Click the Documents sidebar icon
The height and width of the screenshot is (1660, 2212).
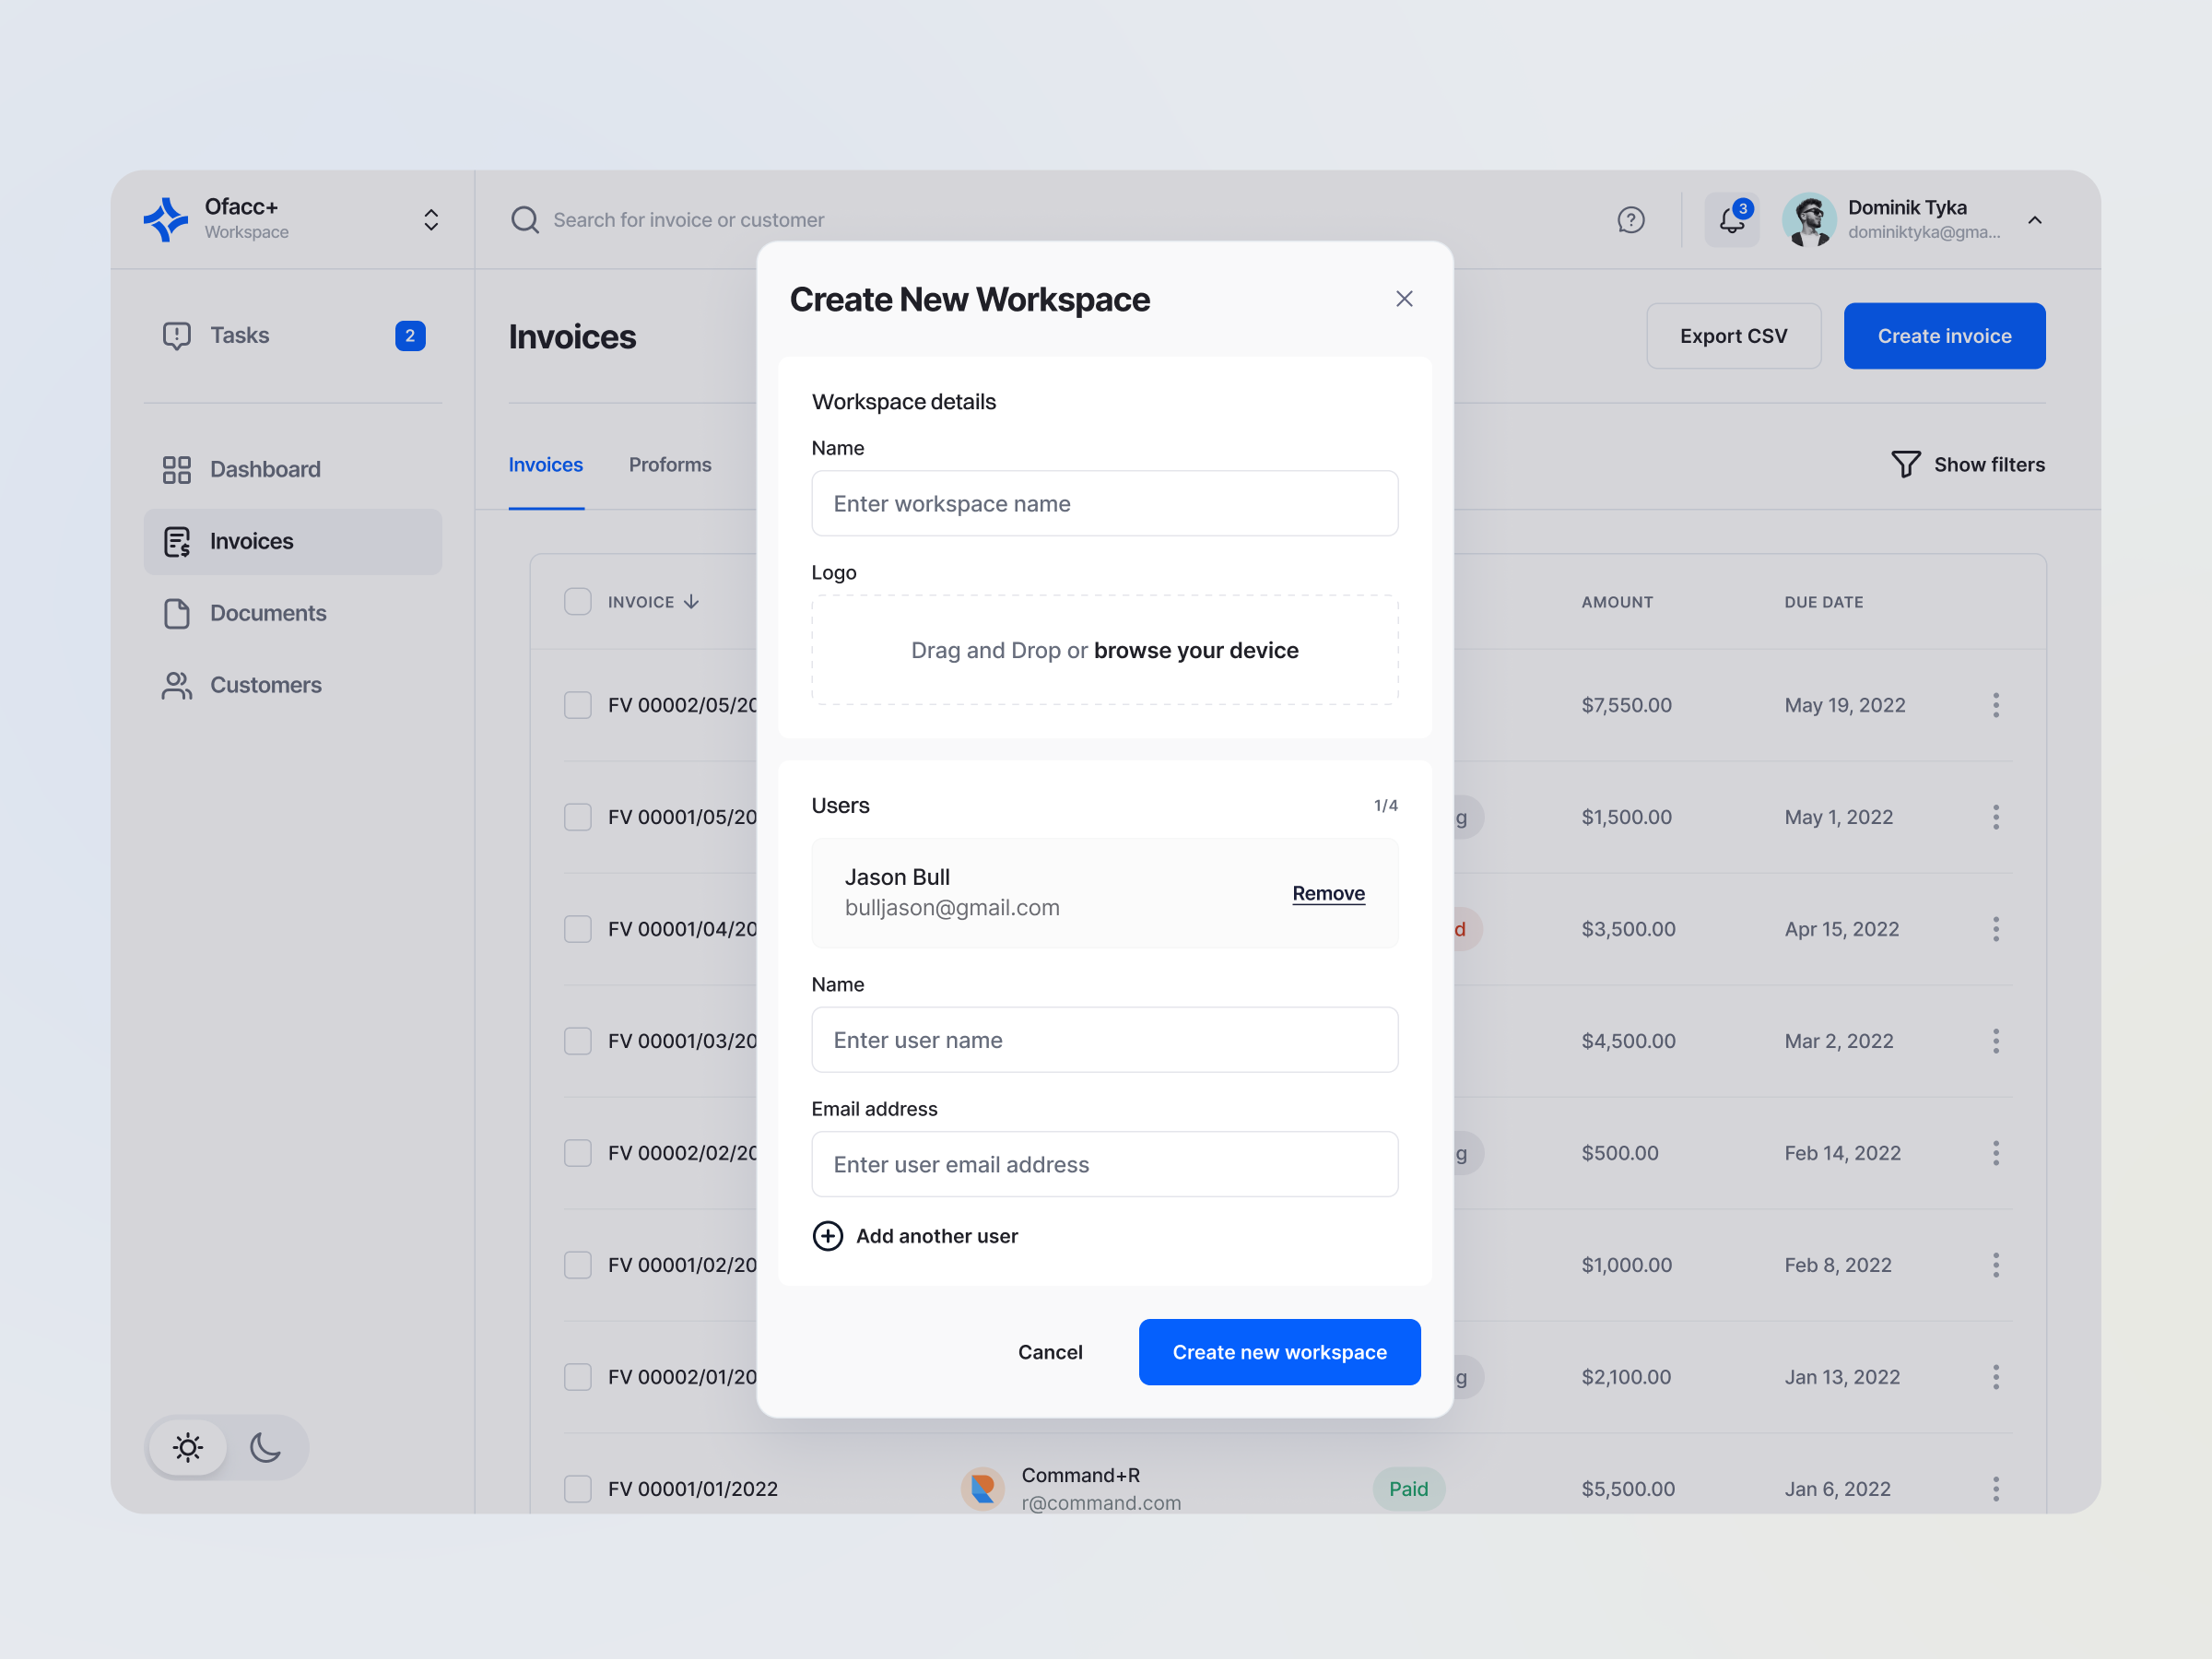pos(177,613)
